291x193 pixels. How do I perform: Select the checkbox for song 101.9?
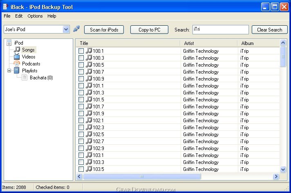coord(81,114)
